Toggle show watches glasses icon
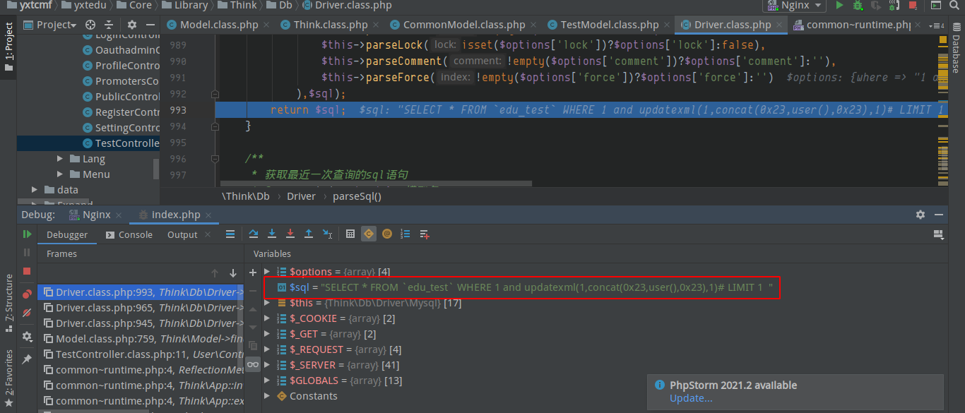The height and width of the screenshot is (413, 965). tap(253, 364)
